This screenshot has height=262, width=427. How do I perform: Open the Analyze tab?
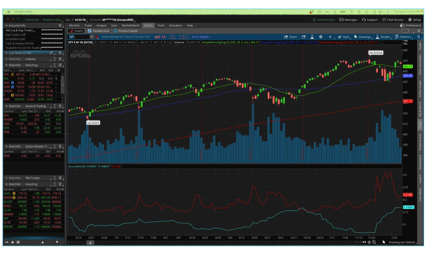[x=101, y=25]
